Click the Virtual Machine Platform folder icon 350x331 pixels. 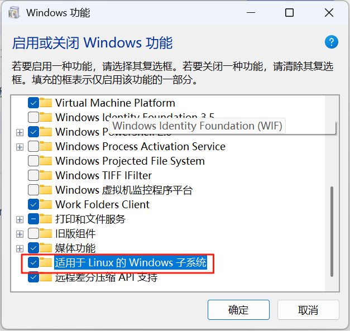click(46, 103)
